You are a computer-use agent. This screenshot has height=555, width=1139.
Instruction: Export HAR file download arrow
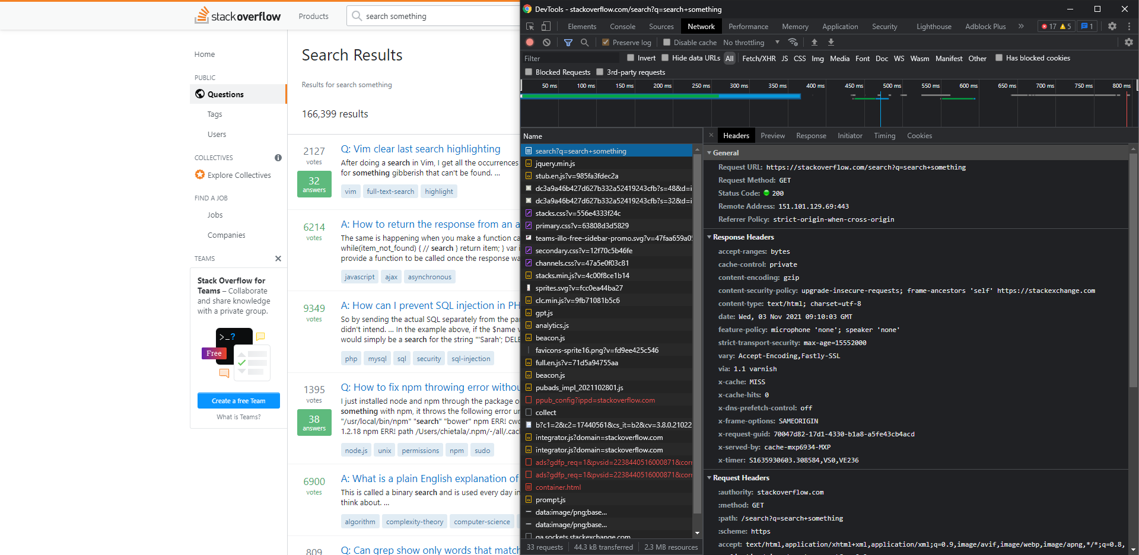pos(831,42)
